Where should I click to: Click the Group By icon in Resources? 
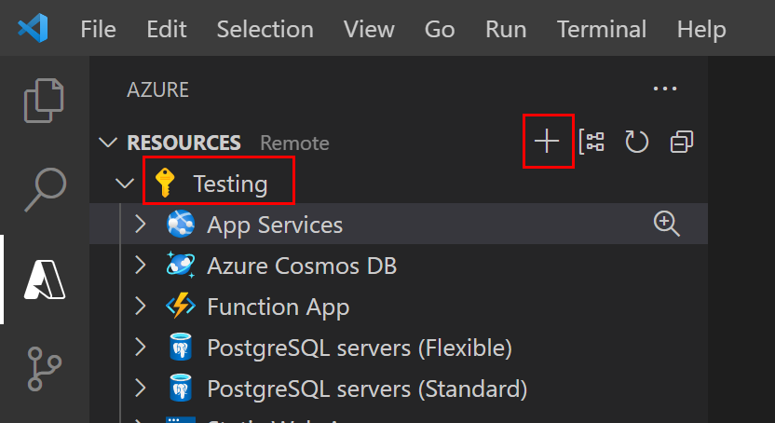(x=591, y=142)
